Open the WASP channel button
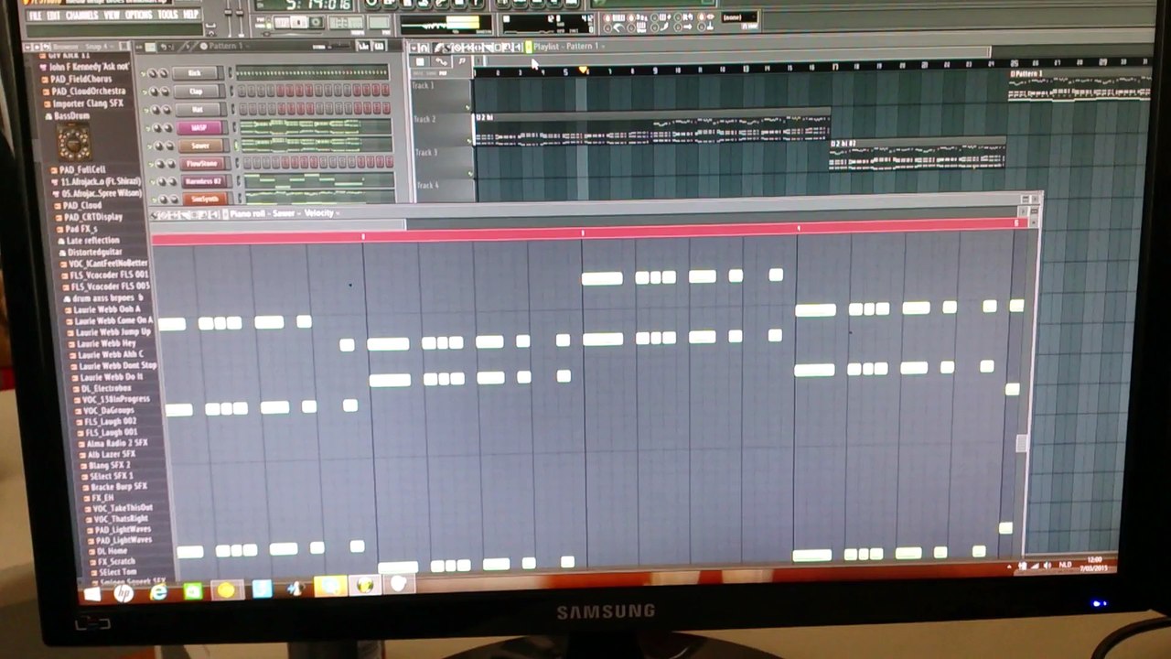 pyautogui.click(x=199, y=128)
